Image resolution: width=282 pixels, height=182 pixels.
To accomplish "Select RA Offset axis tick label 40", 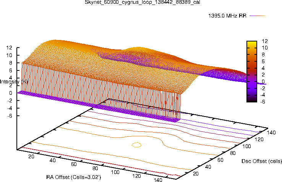I will pyautogui.click(x=52, y=160).
